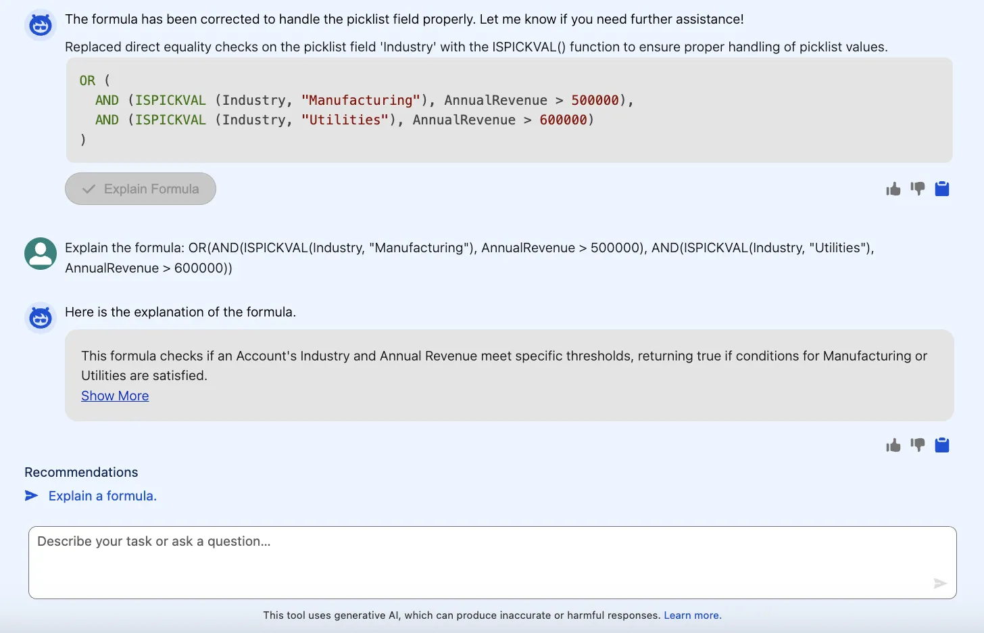Image resolution: width=984 pixels, height=633 pixels.
Task: Click the arrow icon beside Explain a formula
Action: click(x=32, y=496)
